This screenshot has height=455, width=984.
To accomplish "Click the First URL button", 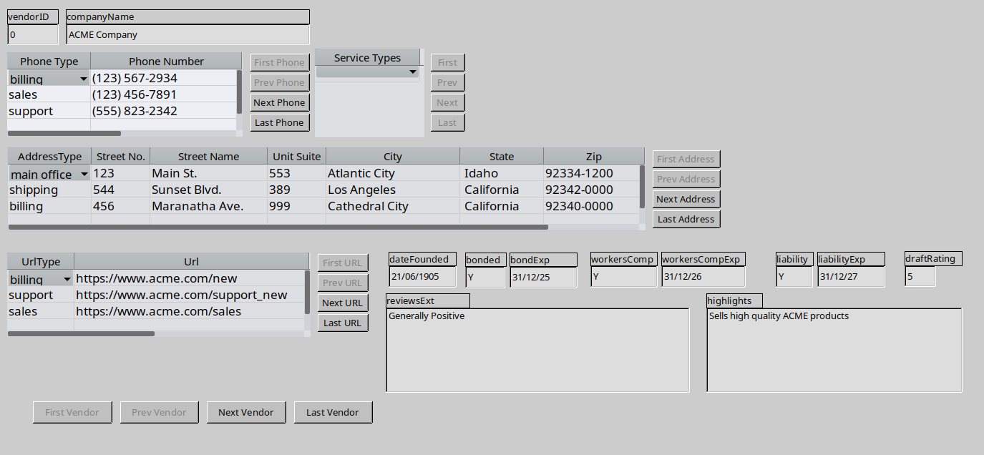I will pyautogui.click(x=343, y=263).
